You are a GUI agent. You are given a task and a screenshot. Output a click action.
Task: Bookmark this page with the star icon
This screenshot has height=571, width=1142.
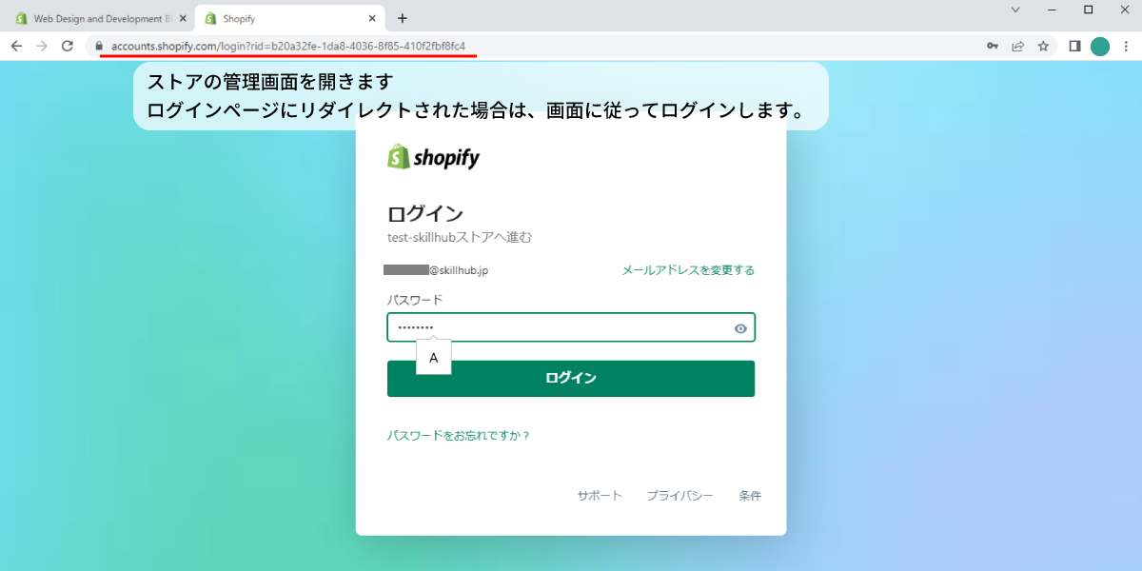1043,46
